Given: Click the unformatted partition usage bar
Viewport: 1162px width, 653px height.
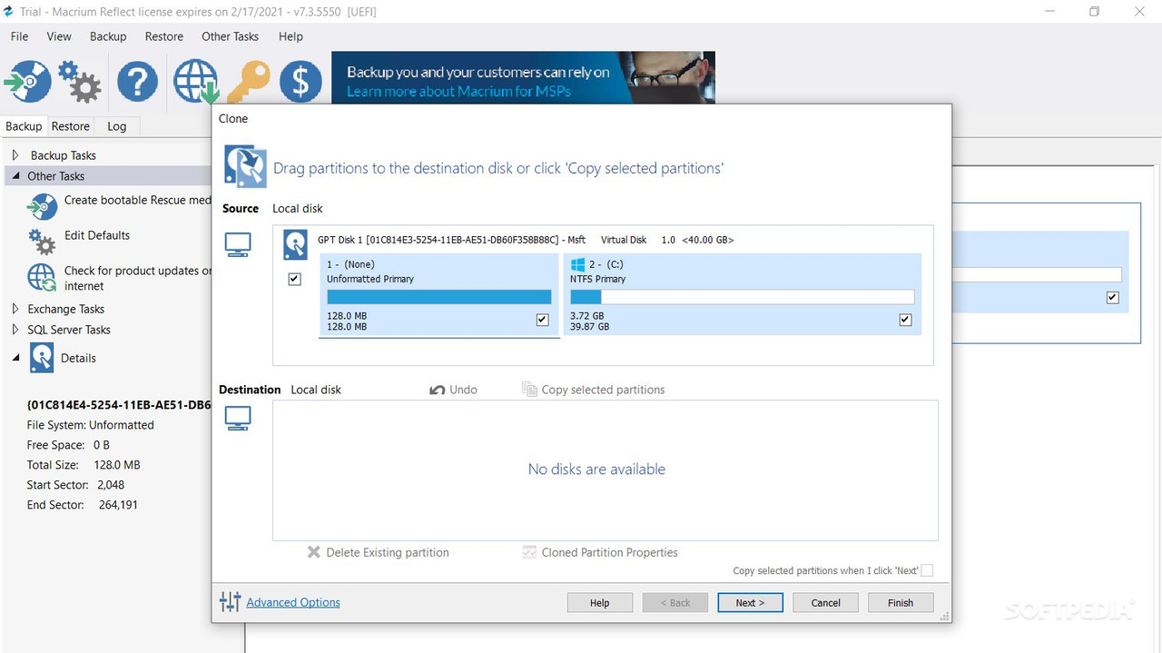Looking at the screenshot, I should point(439,297).
